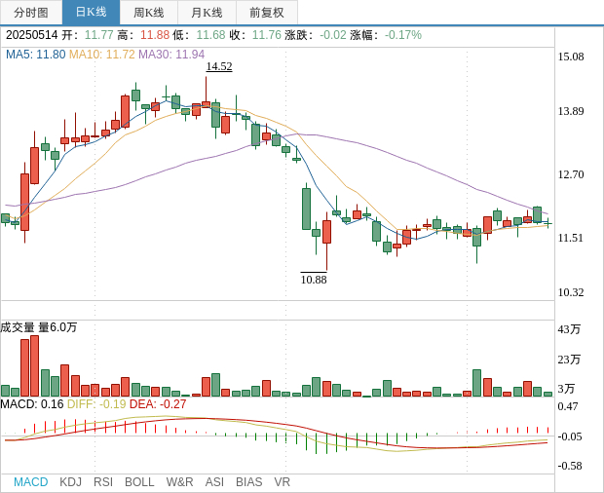This screenshot has width=604, height=493.
Task: Click the red candlestick with 10.88 low
Action: (326, 239)
